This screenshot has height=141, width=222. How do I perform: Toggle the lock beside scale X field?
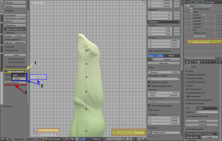click(177, 28)
